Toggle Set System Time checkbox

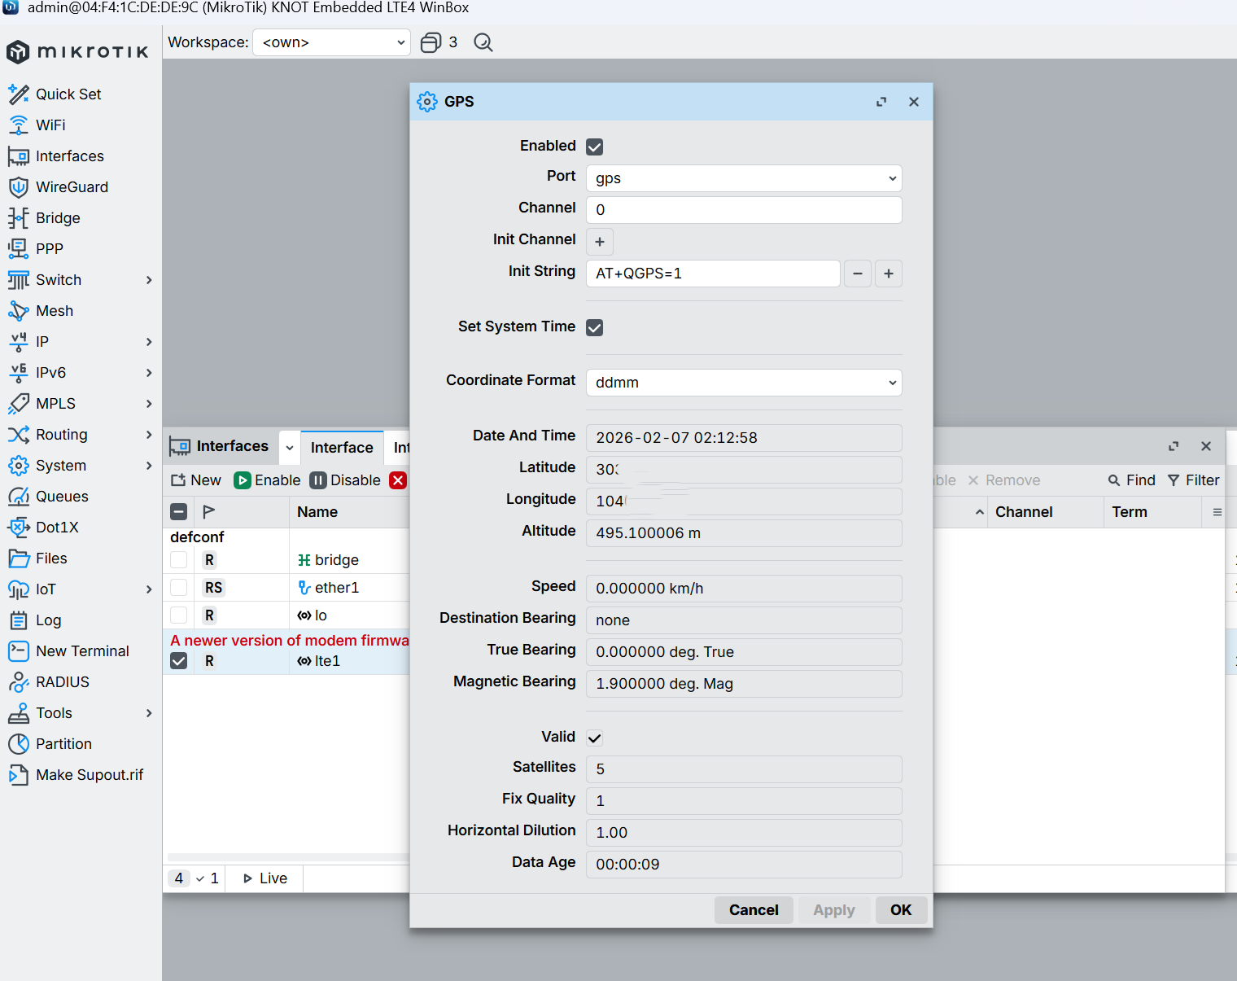(x=595, y=327)
